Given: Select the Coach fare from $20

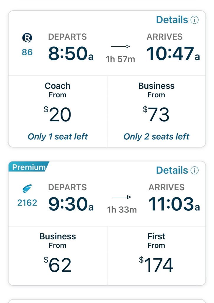Looking at the screenshot, I should (x=58, y=111).
